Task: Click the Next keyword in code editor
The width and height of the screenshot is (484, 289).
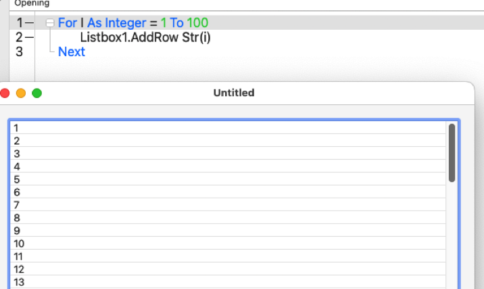Action: coord(71,51)
